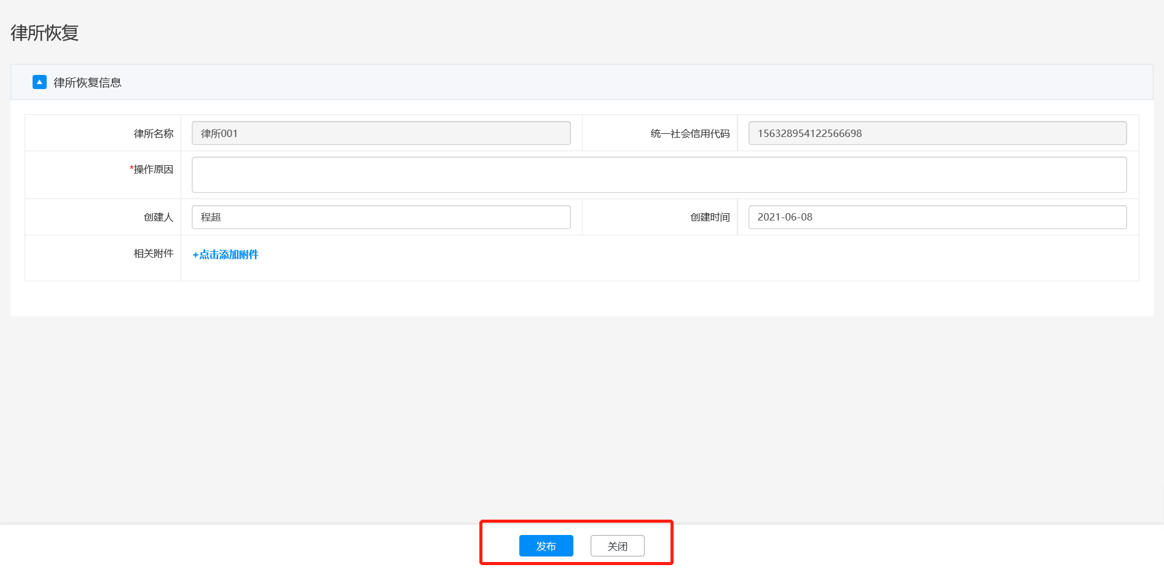
Task: Click the 律所名称 label
Action: (x=154, y=134)
